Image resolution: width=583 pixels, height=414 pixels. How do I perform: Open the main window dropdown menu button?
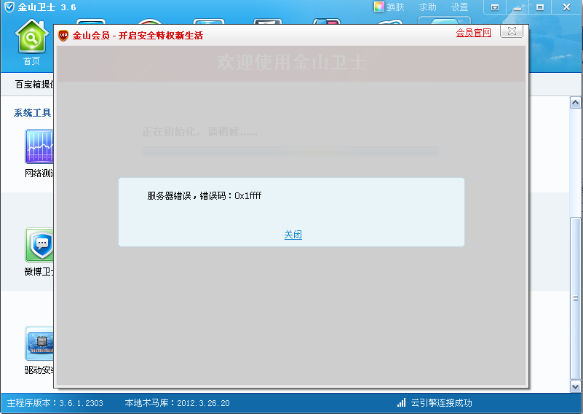coord(495,7)
